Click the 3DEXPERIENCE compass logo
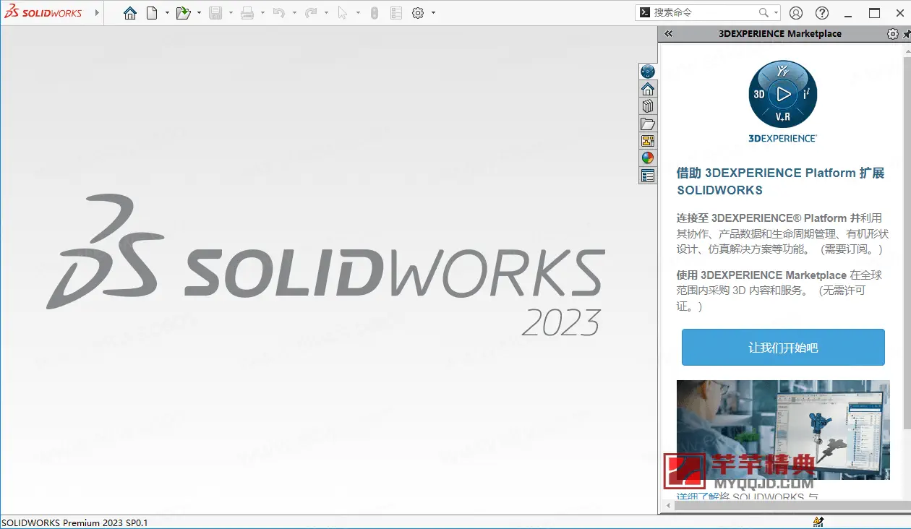 pyautogui.click(x=783, y=94)
